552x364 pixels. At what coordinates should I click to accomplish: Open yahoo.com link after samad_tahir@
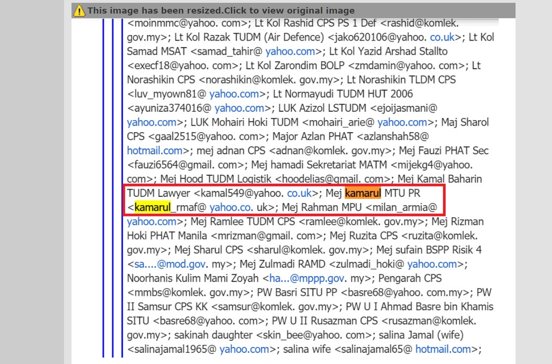coord(290,51)
